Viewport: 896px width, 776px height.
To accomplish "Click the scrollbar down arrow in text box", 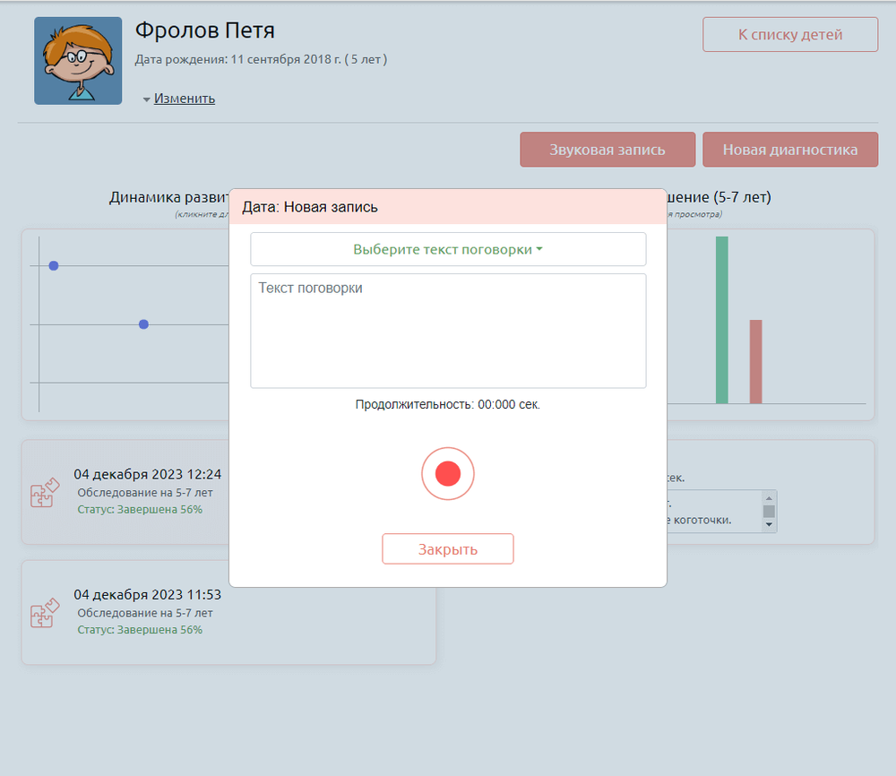I will click(769, 524).
